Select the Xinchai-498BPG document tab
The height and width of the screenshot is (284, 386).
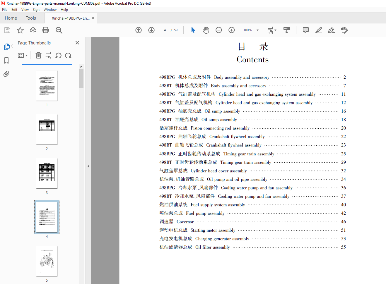pyautogui.click(x=71, y=18)
